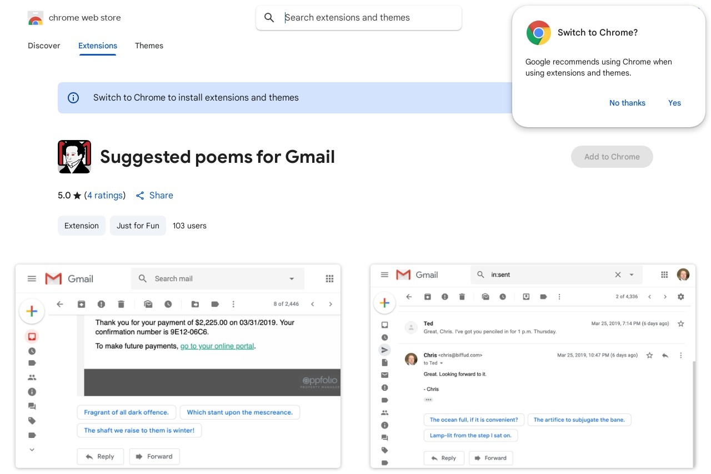Click the 5.0 star rating text

pyautogui.click(x=69, y=196)
